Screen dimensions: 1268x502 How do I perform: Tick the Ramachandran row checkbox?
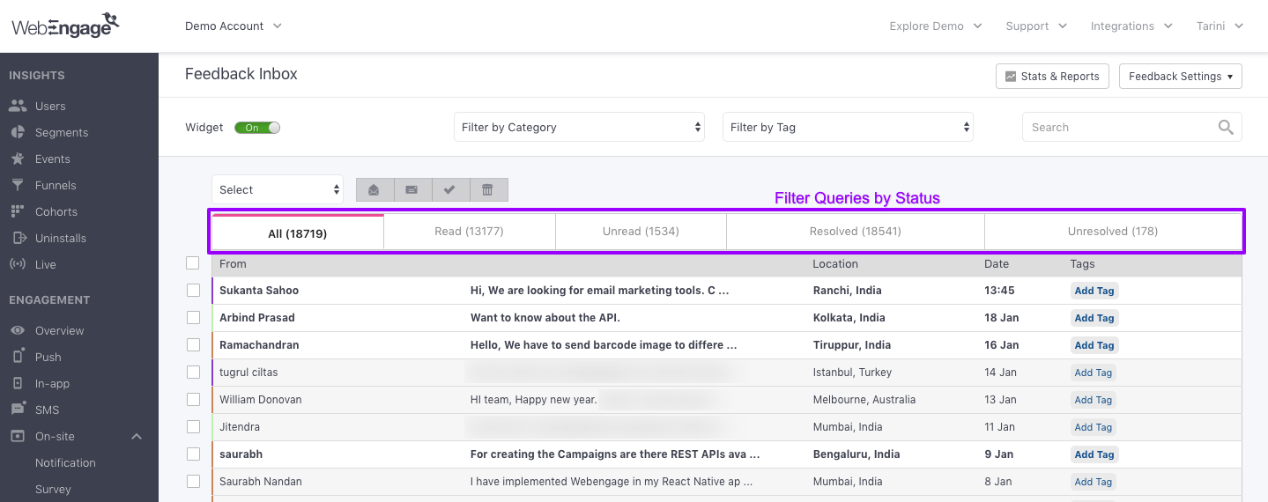pyautogui.click(x=193, y=344)
